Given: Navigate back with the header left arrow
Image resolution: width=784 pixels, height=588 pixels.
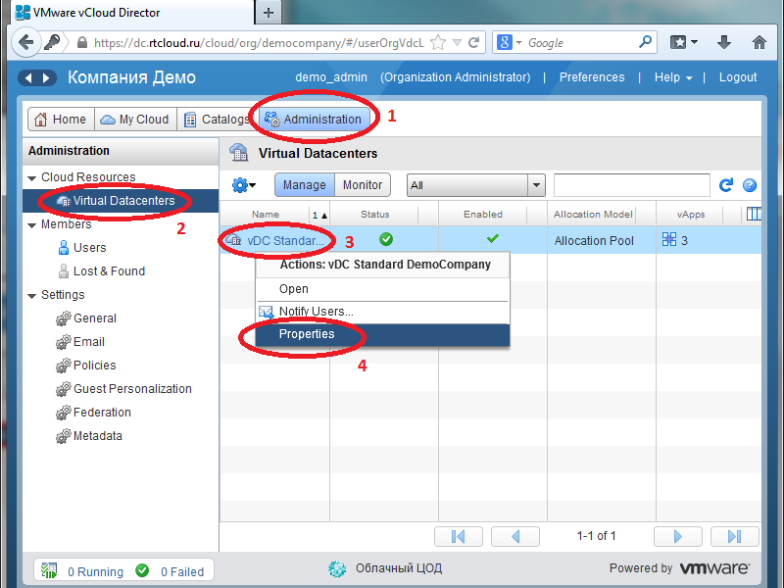Looking at the screenshot, I should 28,78.
